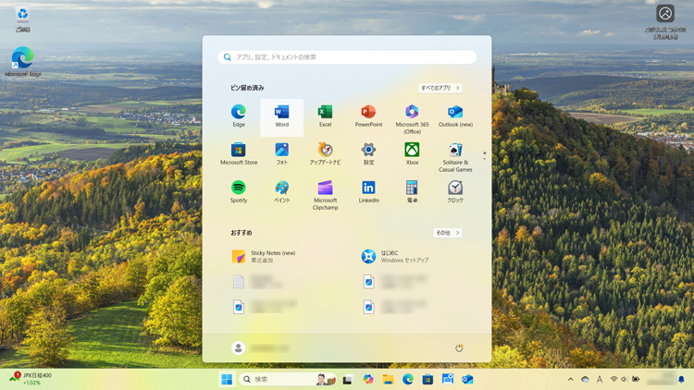694x390 pixels.
Task: Open Spotify from pinned apps
Action: coord(239,189)
